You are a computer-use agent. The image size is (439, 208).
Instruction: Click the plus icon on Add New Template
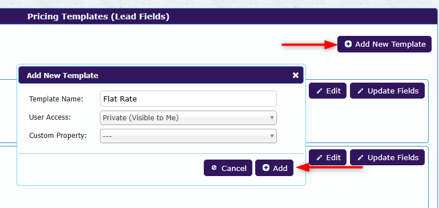348,44
